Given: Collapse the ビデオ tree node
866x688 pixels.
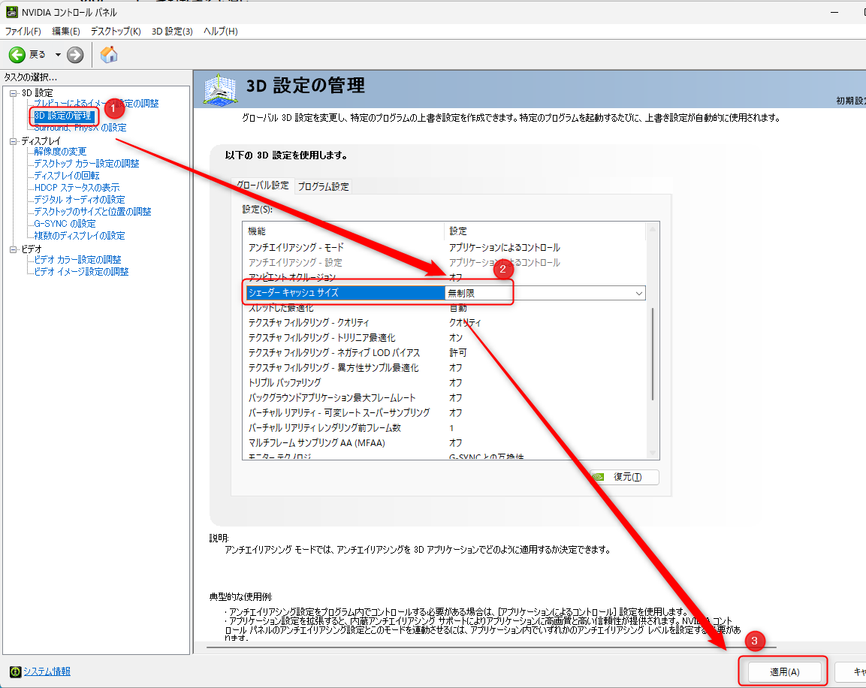Looking at the screenshot, I should click(13, 249).
